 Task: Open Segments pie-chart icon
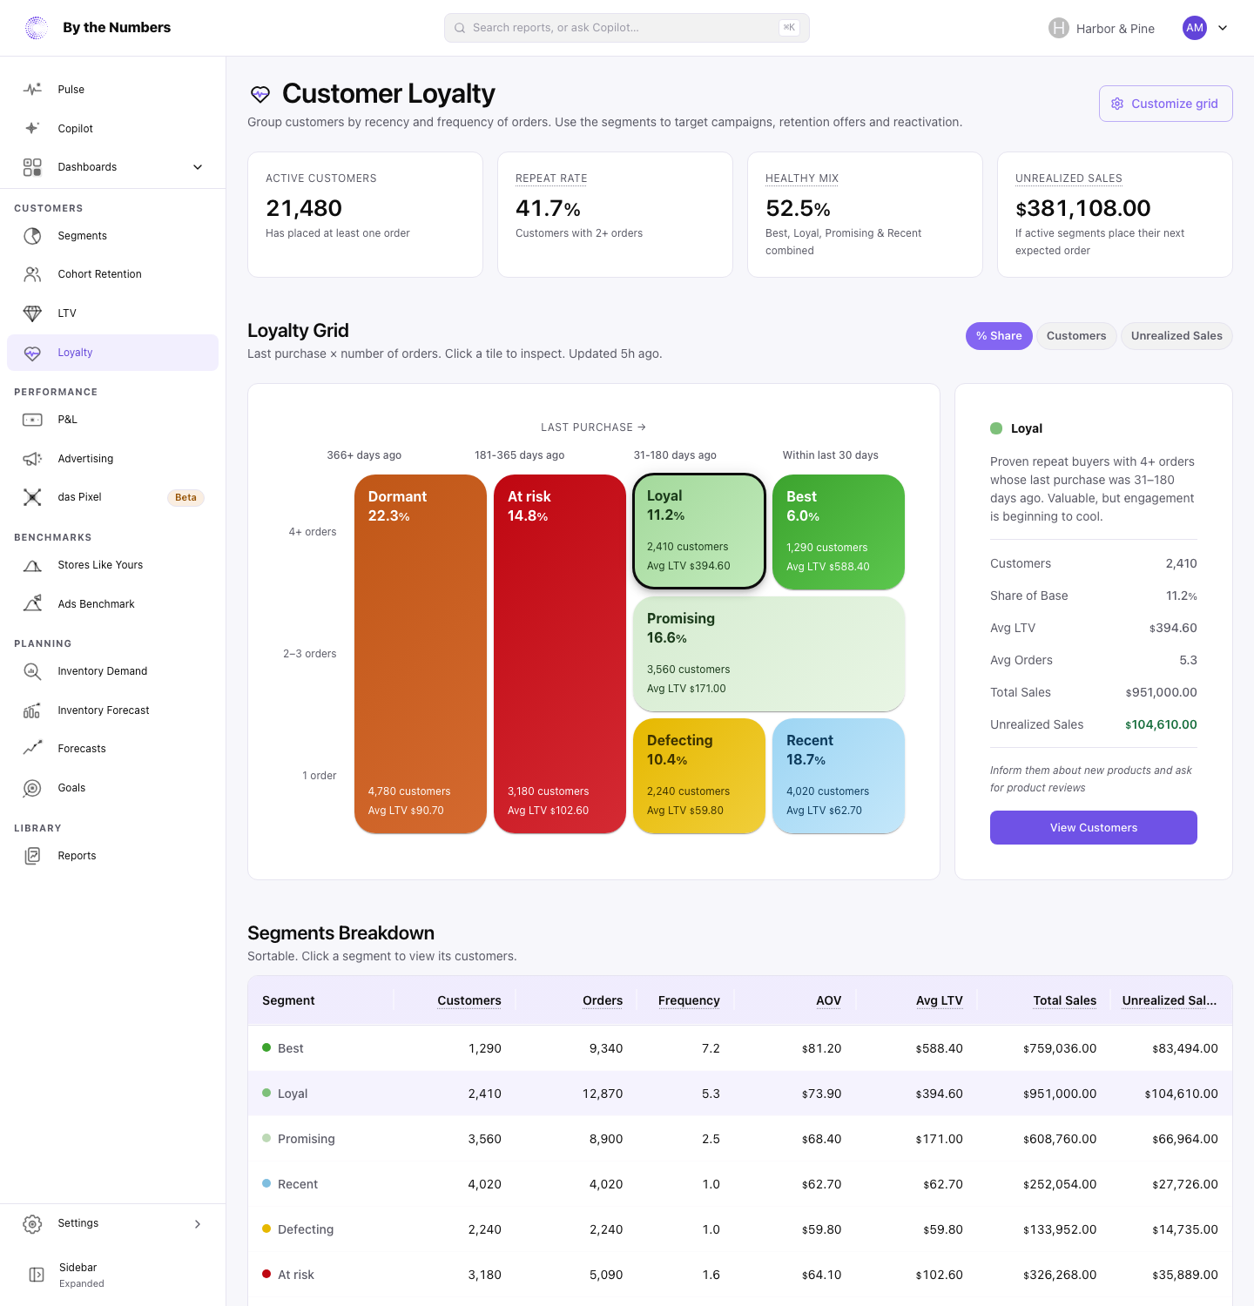[x=32, y=236]
